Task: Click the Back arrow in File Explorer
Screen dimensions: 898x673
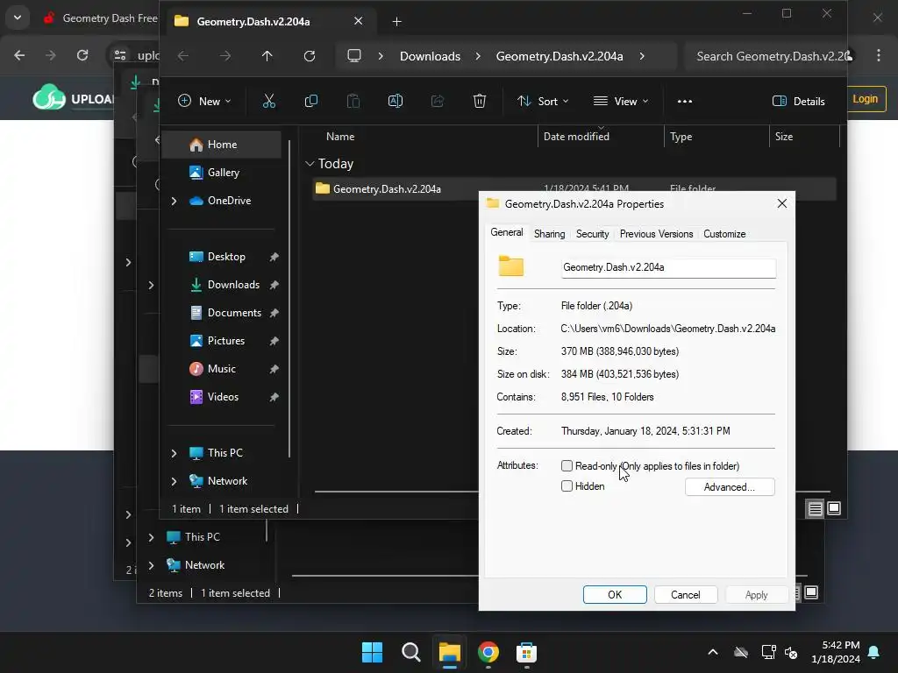Action: (182, 56)
